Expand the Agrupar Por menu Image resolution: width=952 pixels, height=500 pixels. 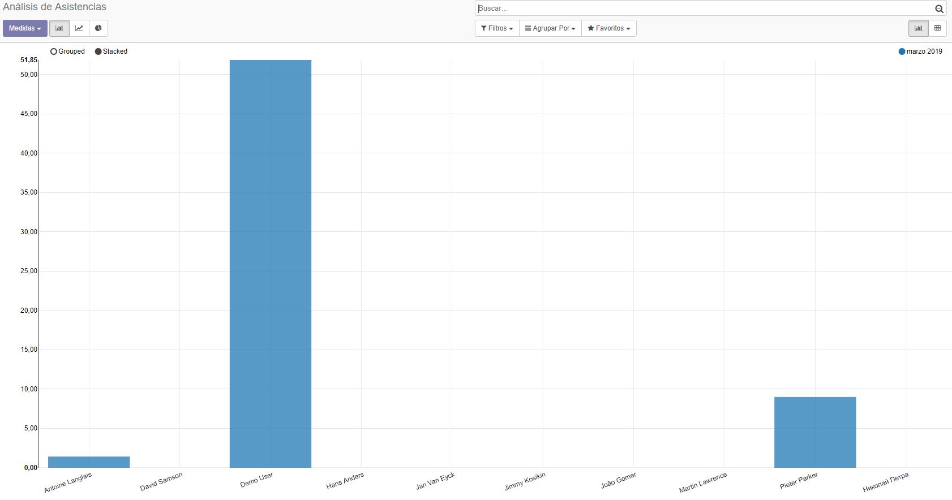550,28
